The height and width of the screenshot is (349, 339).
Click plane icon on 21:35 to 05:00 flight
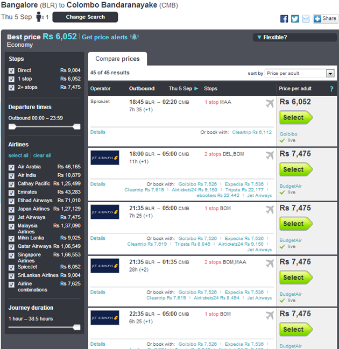(270, 209)
